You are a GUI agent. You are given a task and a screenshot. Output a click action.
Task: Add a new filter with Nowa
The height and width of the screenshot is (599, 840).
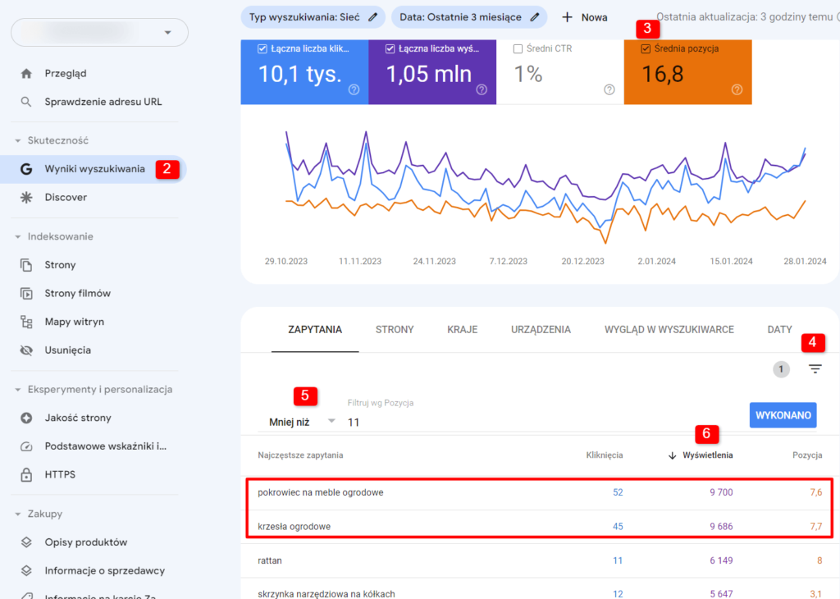pyautogui.click(x=584, y=17)
